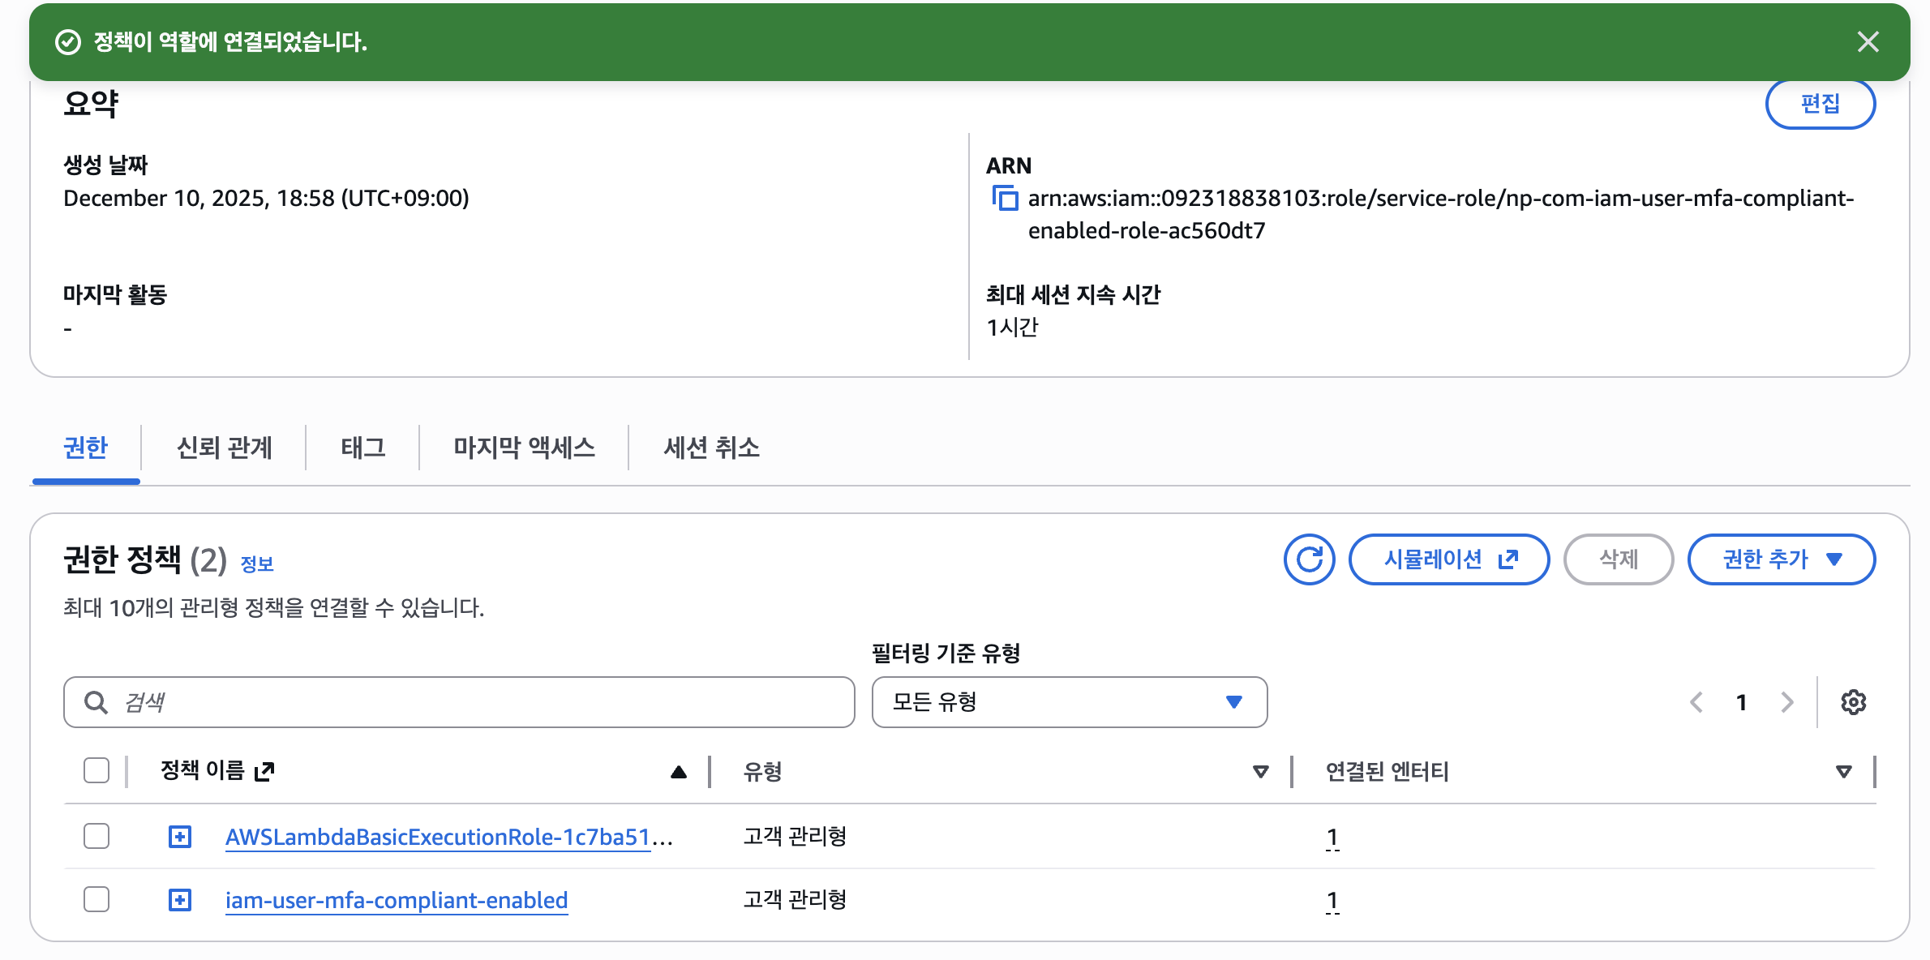1930x960 pixels.
Task: Check the AWSLambdaBasicExecutionRole policy checkbox
Action: click(96, 836)
